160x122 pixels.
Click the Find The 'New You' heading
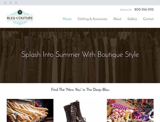(x=80, y=90)
